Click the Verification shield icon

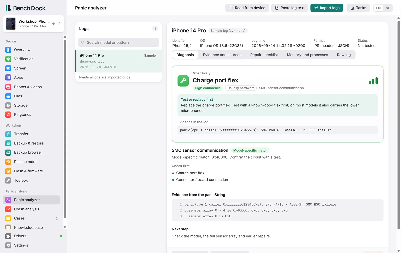pos(8,59)
